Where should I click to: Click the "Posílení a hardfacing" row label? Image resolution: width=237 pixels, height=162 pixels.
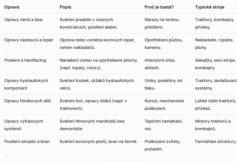click(25, 60)
